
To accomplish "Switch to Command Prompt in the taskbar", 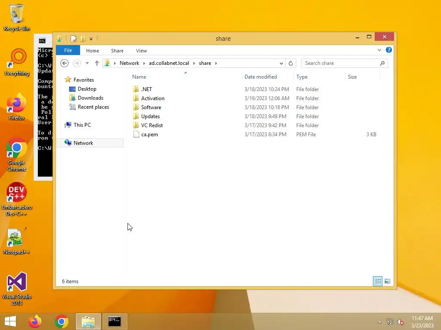I will [x=115, y=321].
